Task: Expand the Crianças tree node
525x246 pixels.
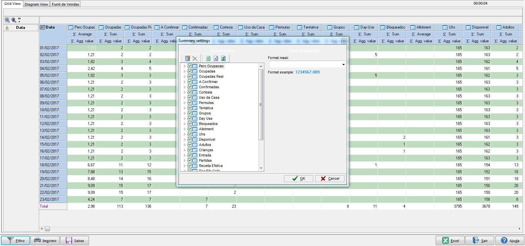Action: click(185, 150)
